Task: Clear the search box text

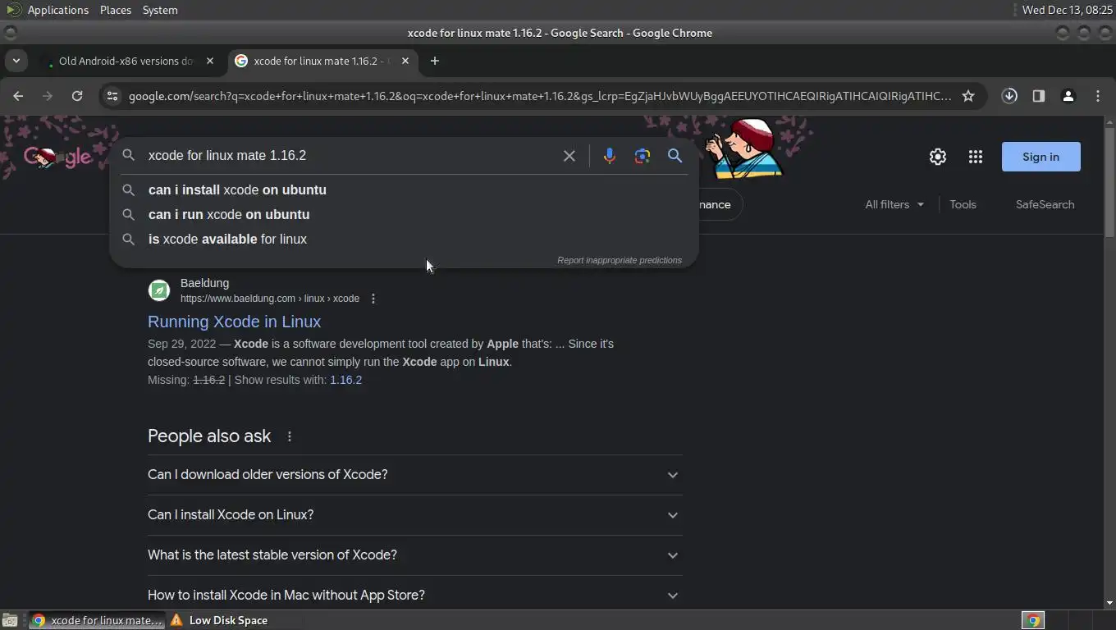Action: [x=569, y=156]
